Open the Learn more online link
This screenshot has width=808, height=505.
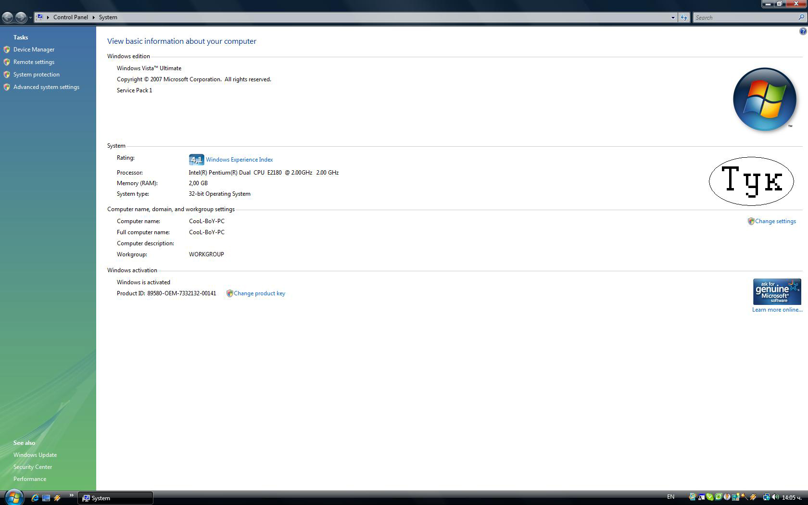click(x=777, y=310)
